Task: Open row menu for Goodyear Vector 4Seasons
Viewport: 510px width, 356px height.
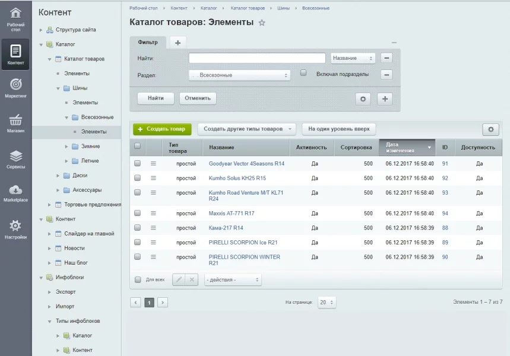Action: pyautogui.click(x=153, y=163)
